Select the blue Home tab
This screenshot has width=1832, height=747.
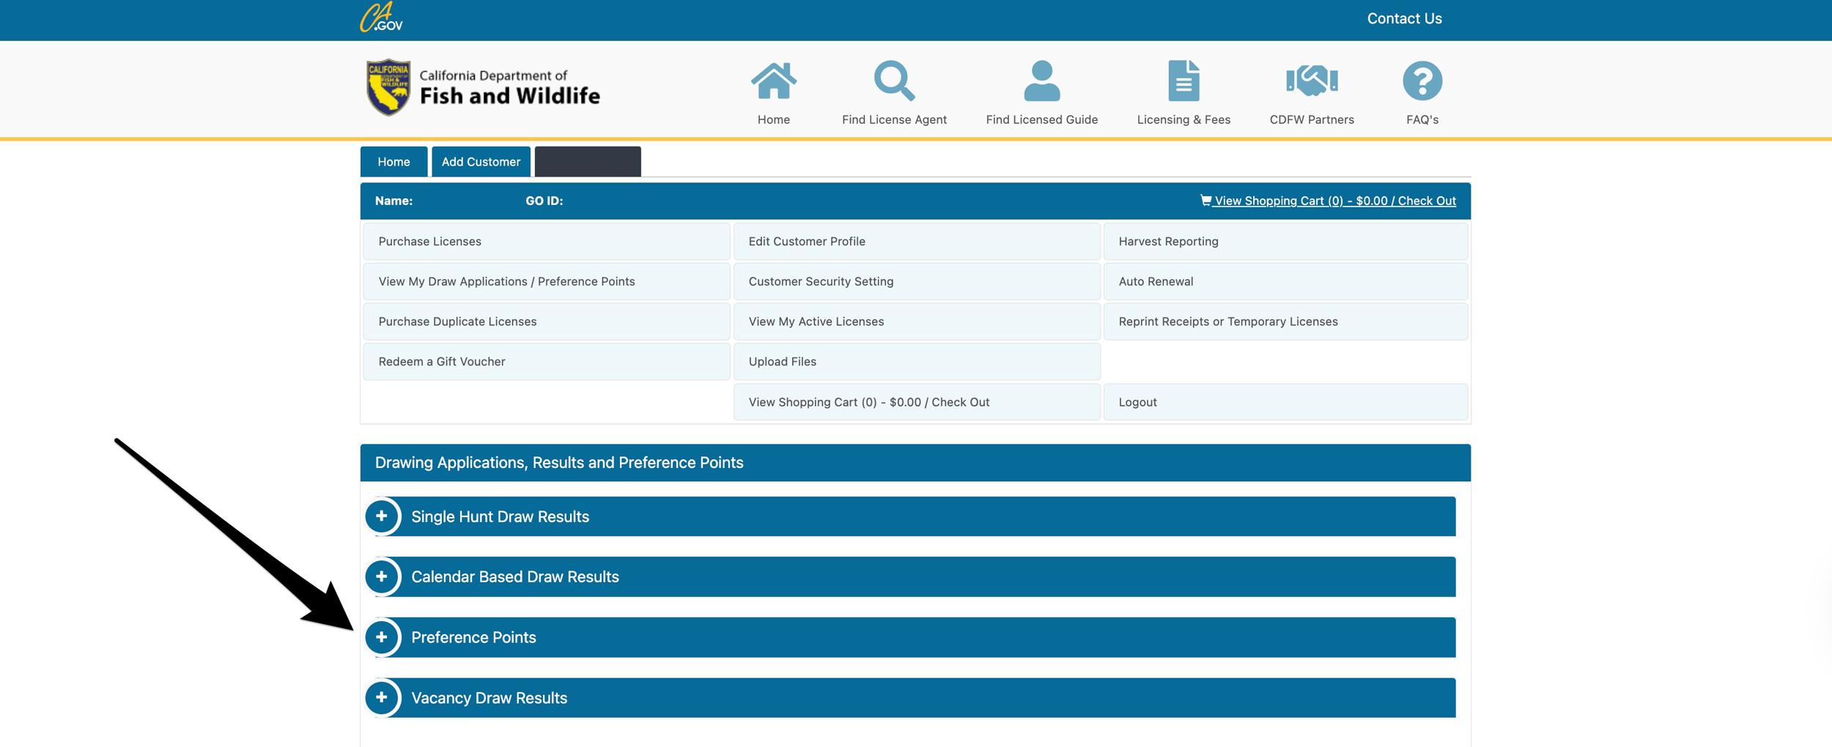[x=394, y=162]
